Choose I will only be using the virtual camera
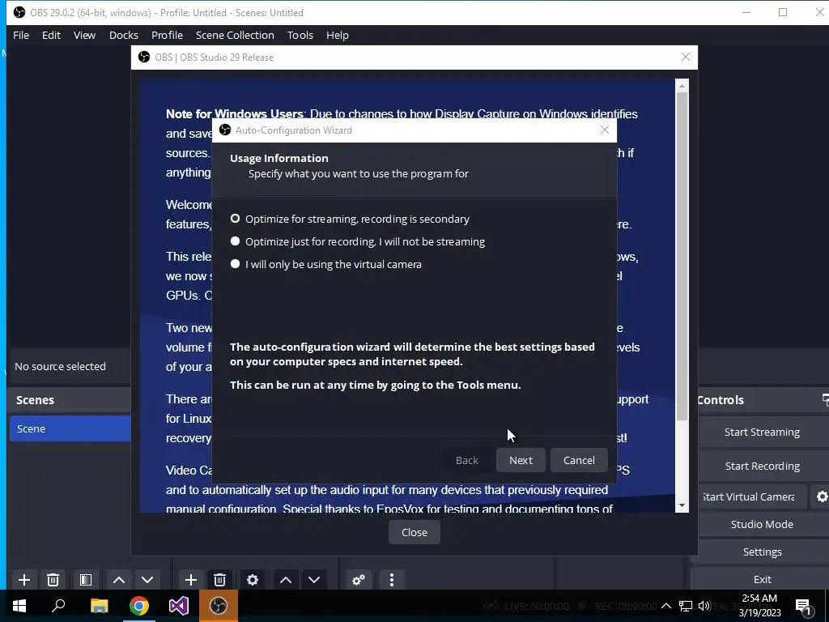 (x=326, y=265)
